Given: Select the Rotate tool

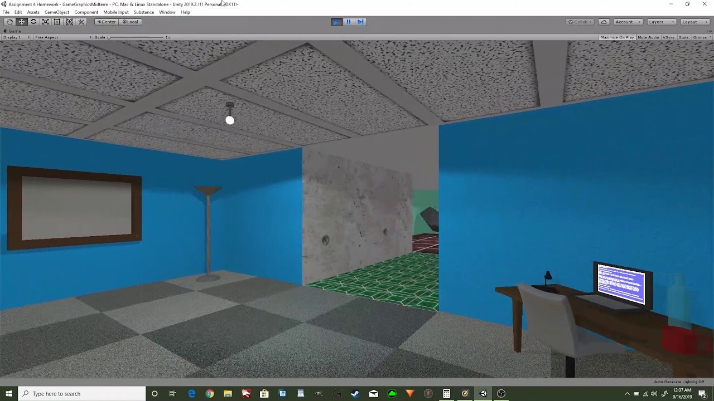Looking at the screenshot, I should [33, 22].
